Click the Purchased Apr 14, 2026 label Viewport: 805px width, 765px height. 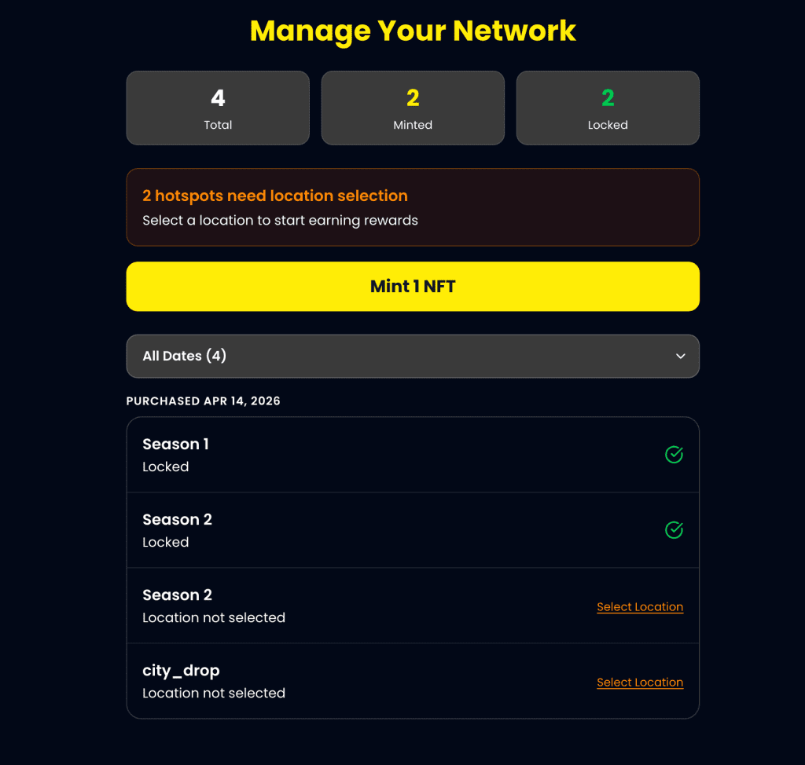click(x=204, y=401)
